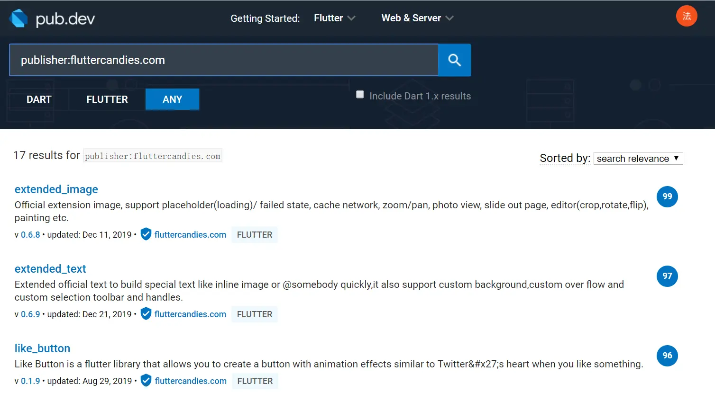Click version 0.6.9 link of extended_text
This screenshot has width=715, height=410.
(30, 314)
